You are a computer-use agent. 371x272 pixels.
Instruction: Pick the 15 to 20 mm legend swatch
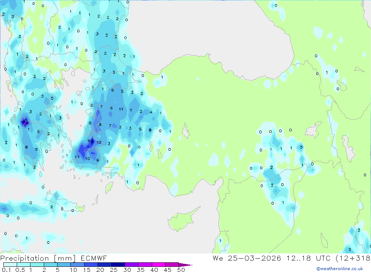[91, 265]
